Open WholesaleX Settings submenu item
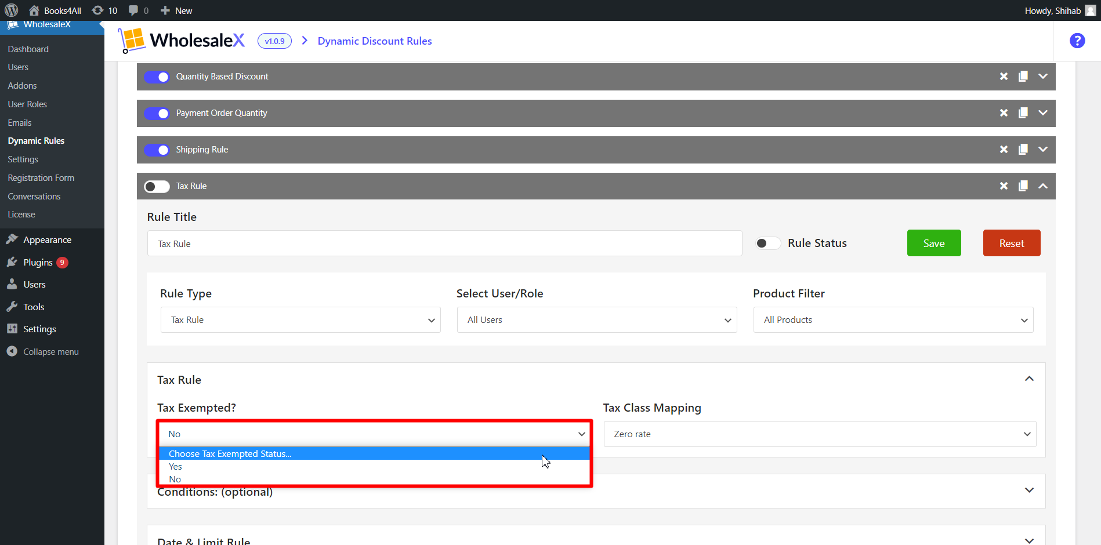Screen dimensions: 1101x545 pos(23,159)
